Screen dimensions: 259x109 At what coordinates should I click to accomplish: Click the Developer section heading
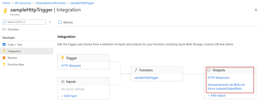(9, 38)
